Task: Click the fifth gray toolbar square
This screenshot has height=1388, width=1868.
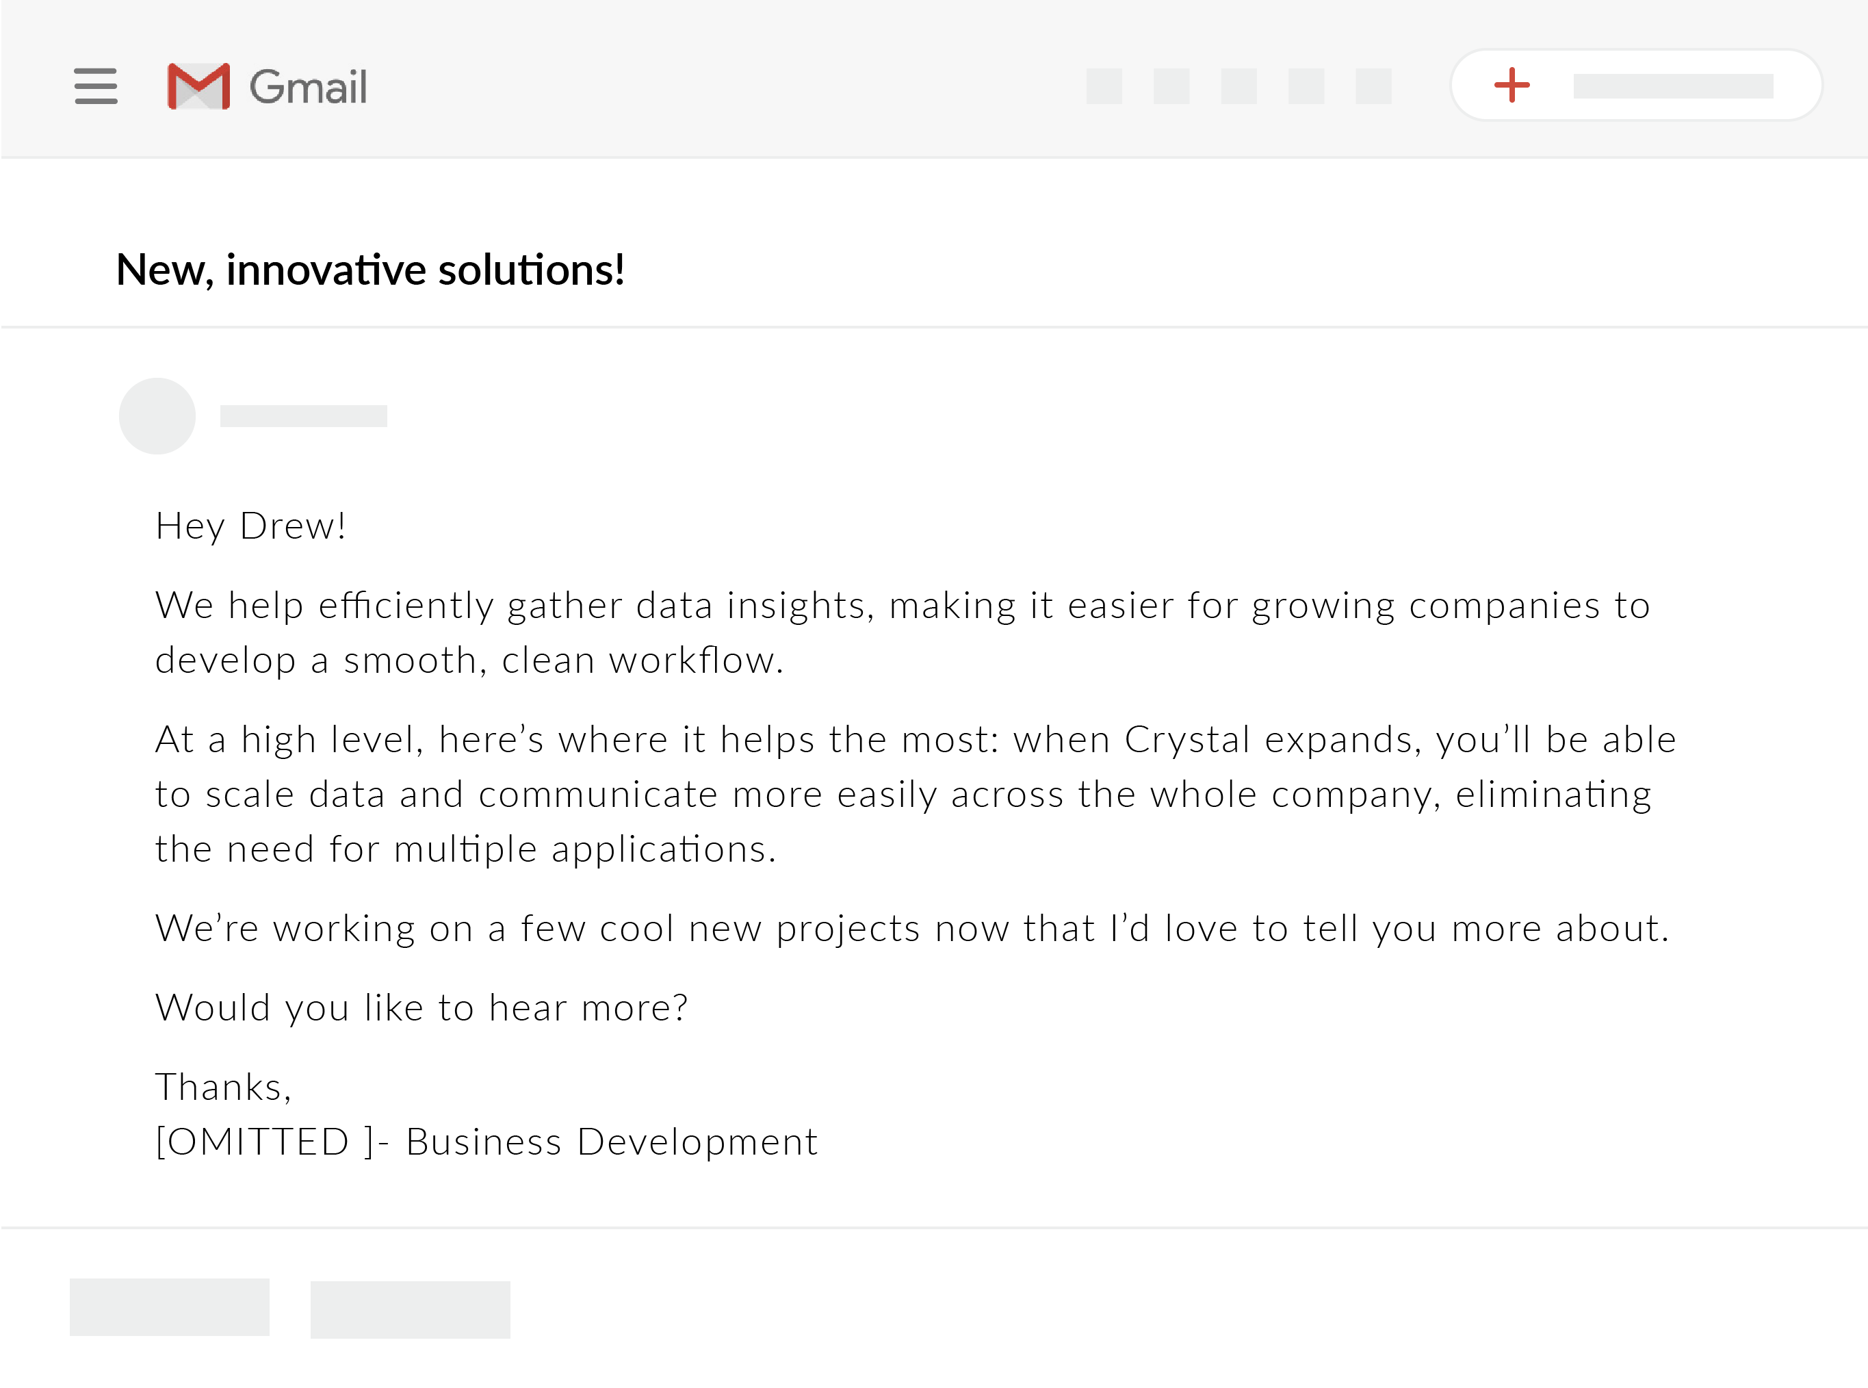Action: [x=1373, y=86]
